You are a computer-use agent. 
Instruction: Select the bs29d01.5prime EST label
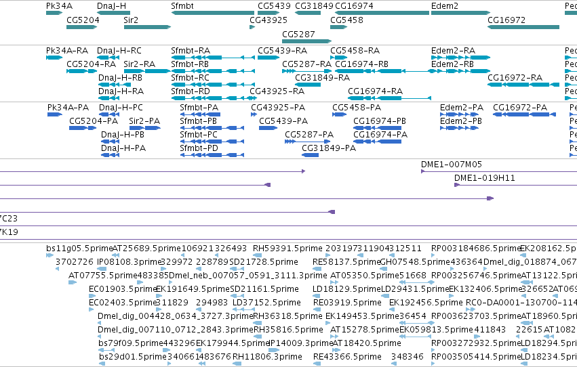[x=133, y=357]
